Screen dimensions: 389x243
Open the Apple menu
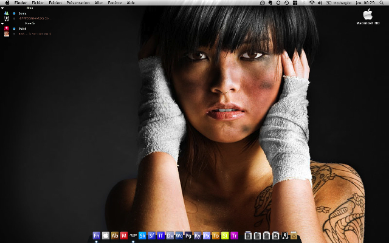[x=7, y=2]
